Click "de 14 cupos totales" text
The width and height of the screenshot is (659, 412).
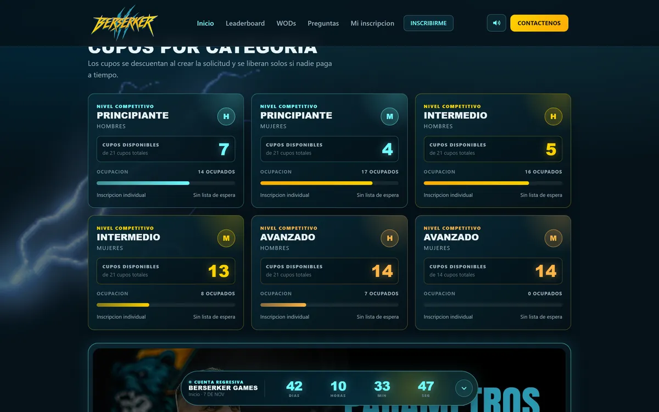point(452,275)
